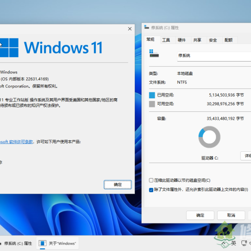Click the Windows 11 logo icon
This screenshot has width=251, height=251.
[x=9, y=48]
